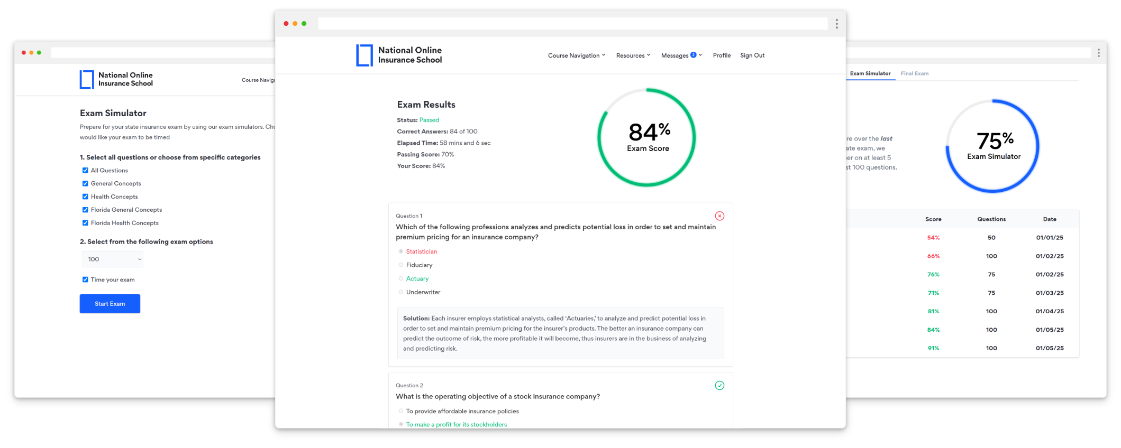1121x448 pixels.
Task: Open the question count dropdown showing 100
Action: [113, 259]
